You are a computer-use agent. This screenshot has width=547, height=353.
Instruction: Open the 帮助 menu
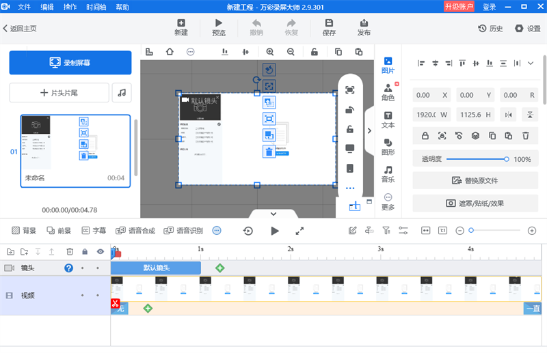pyautogui.click(x=122, y=7)
